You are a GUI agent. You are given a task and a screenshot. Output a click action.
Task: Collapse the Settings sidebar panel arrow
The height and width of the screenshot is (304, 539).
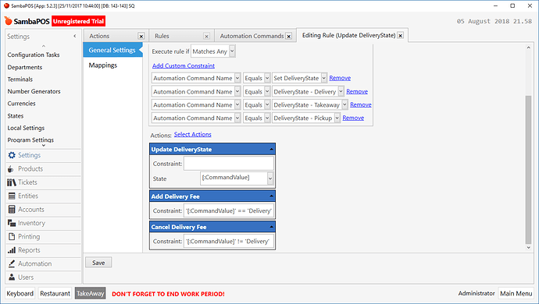click(75, 36)
